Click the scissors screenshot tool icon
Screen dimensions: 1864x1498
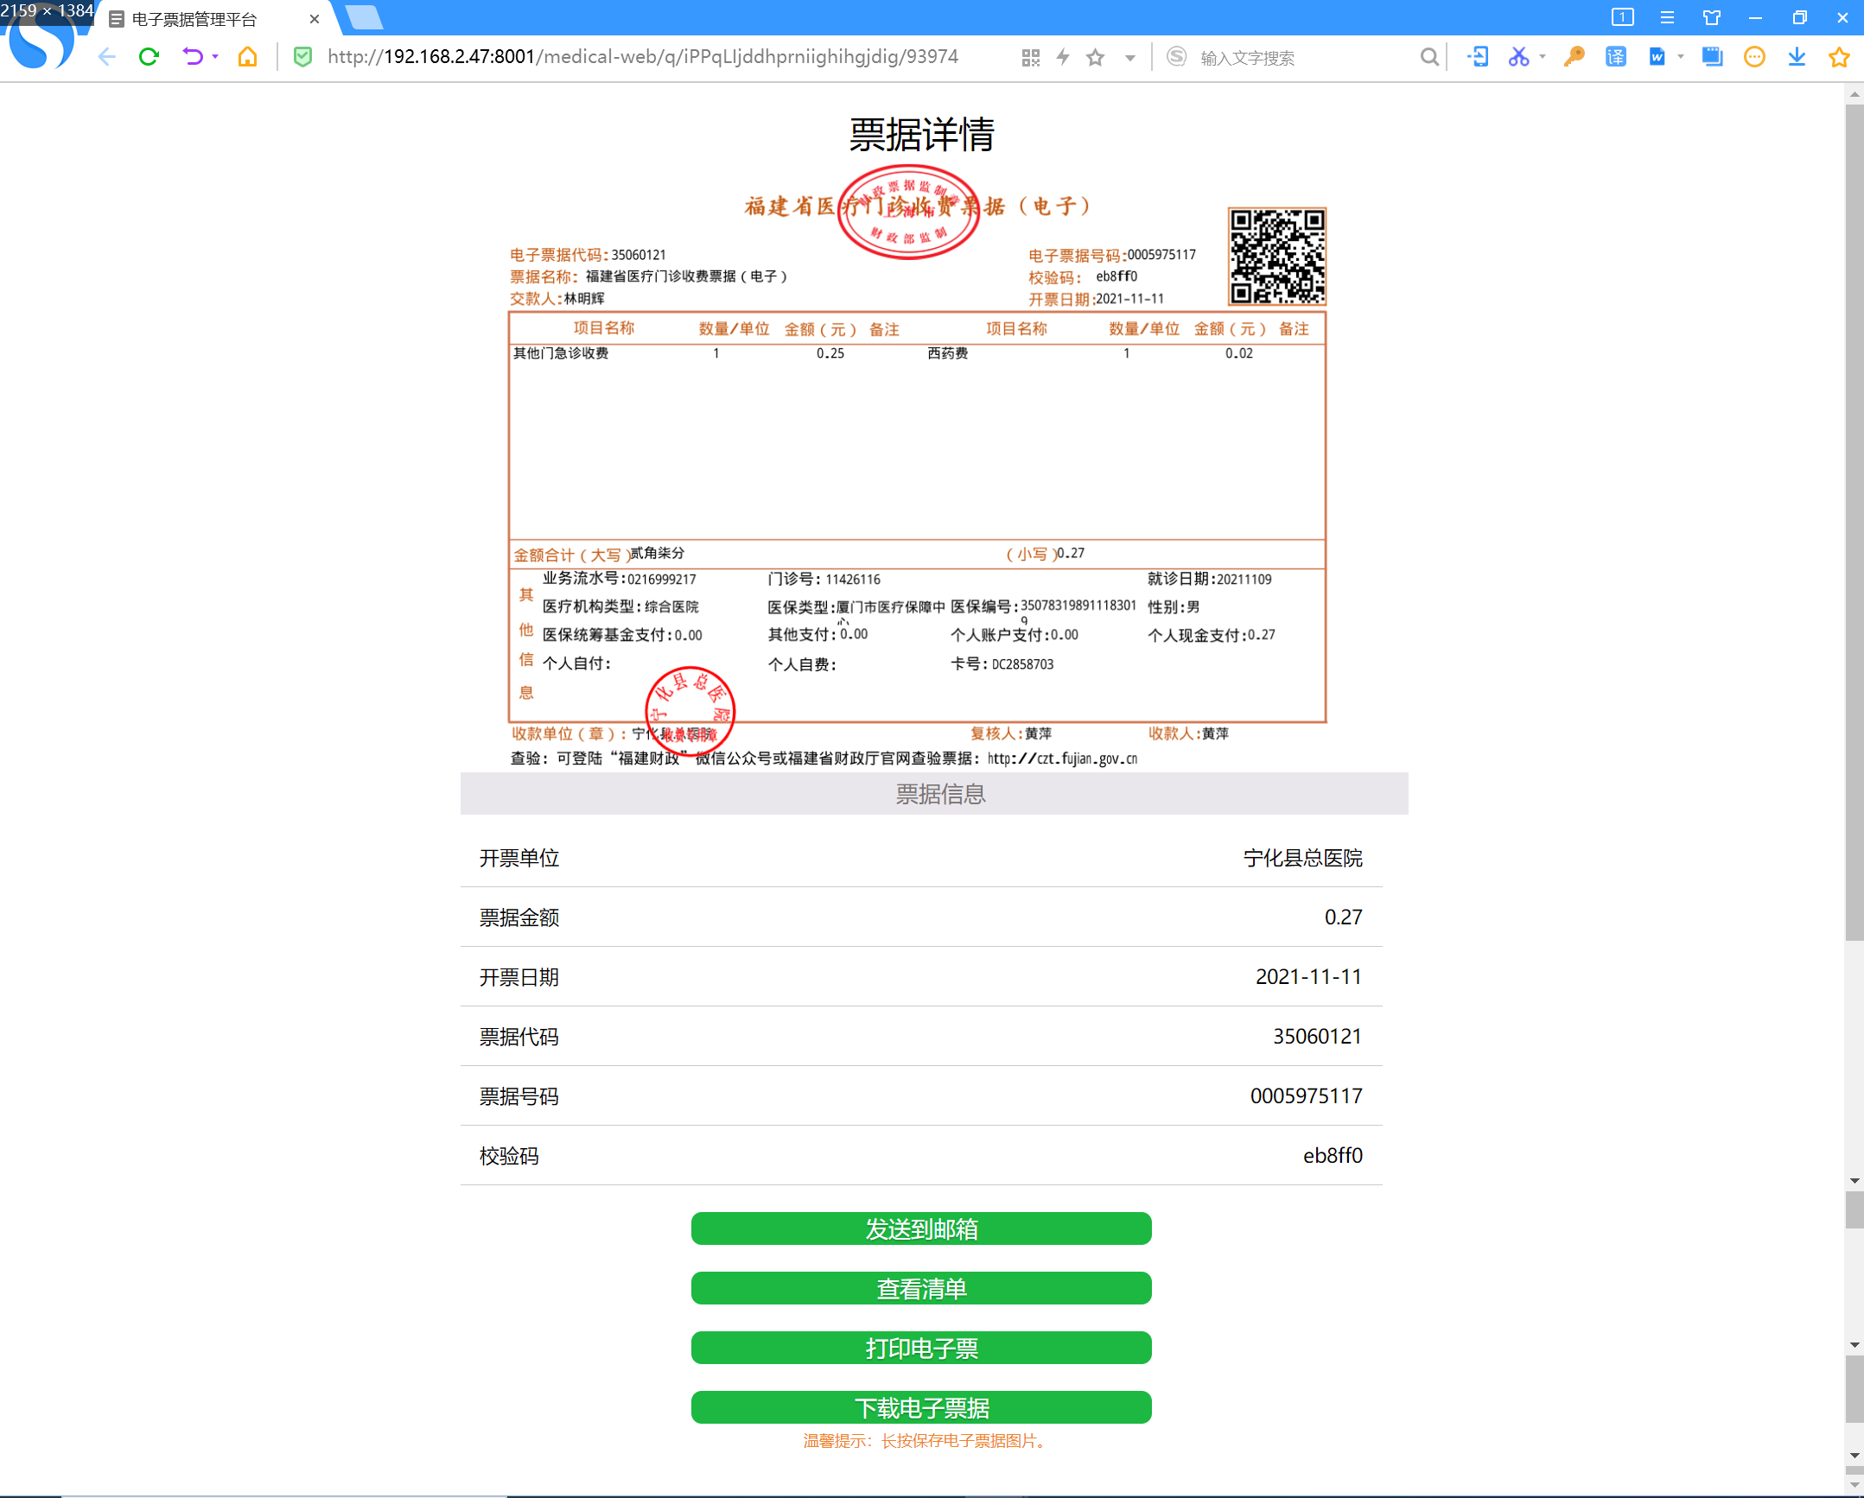click(1518, 57)
